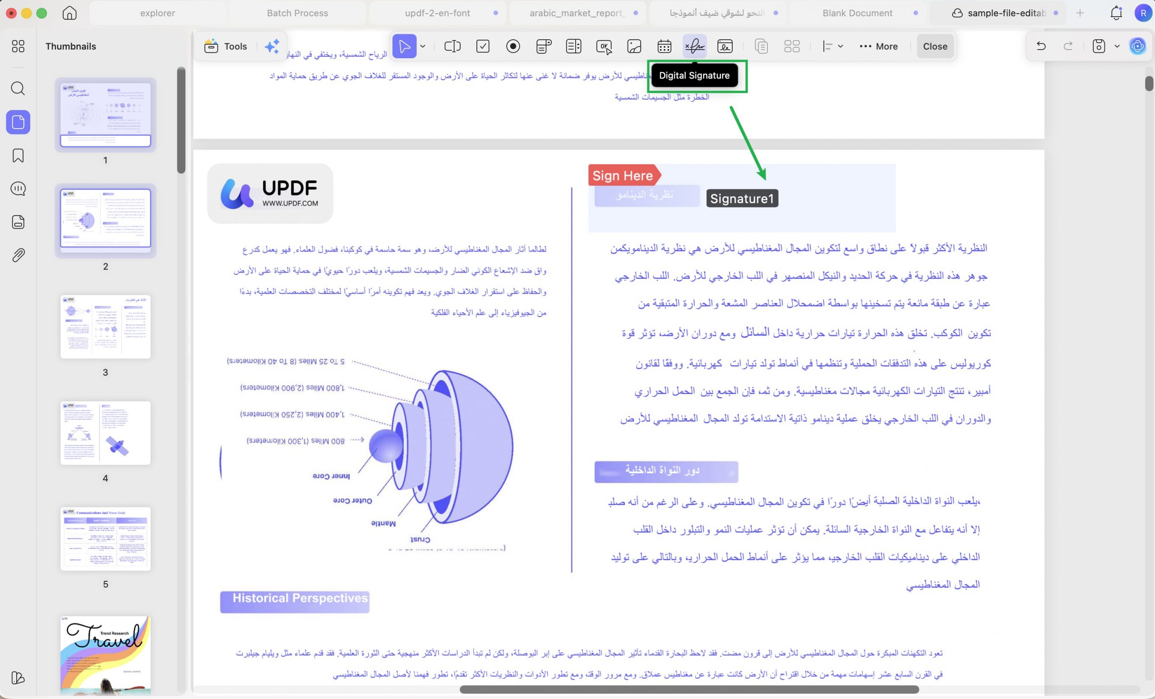
Task: Open the Comments panel
Action: pyautogui.click(x=18, y=189)
